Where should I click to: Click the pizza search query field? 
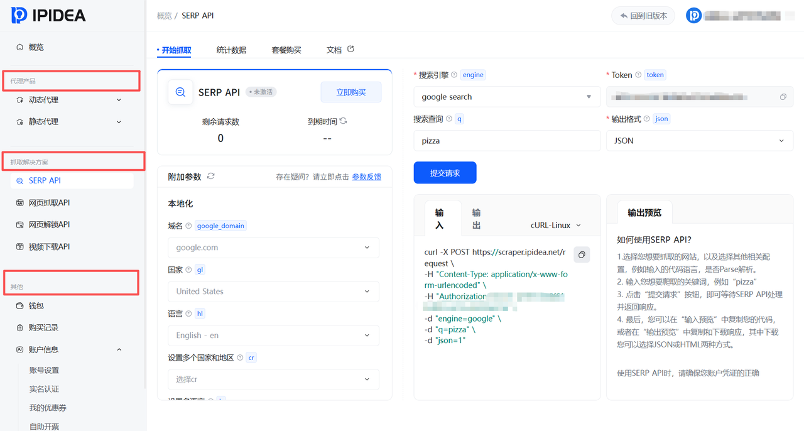pos(507,141)
